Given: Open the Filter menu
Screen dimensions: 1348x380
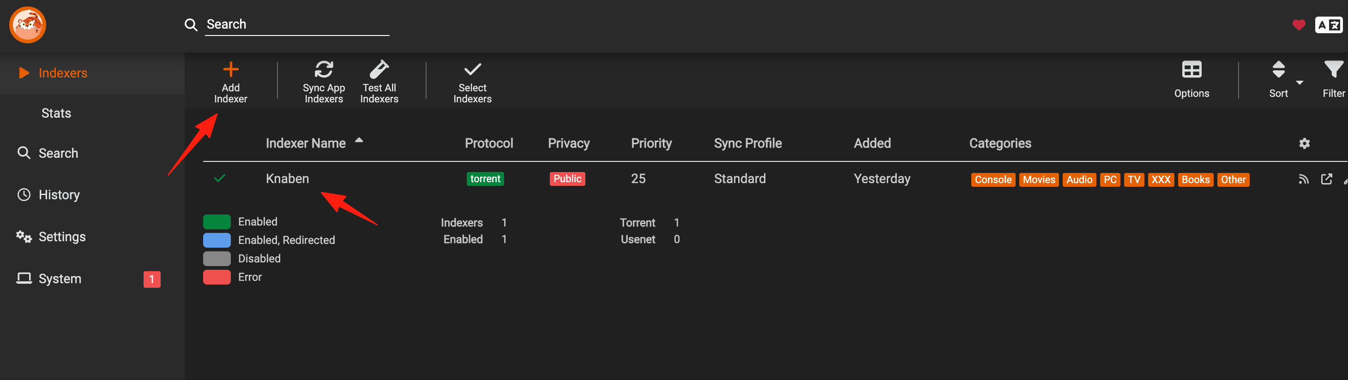Looking at the screenshot, I should 1333,79.
